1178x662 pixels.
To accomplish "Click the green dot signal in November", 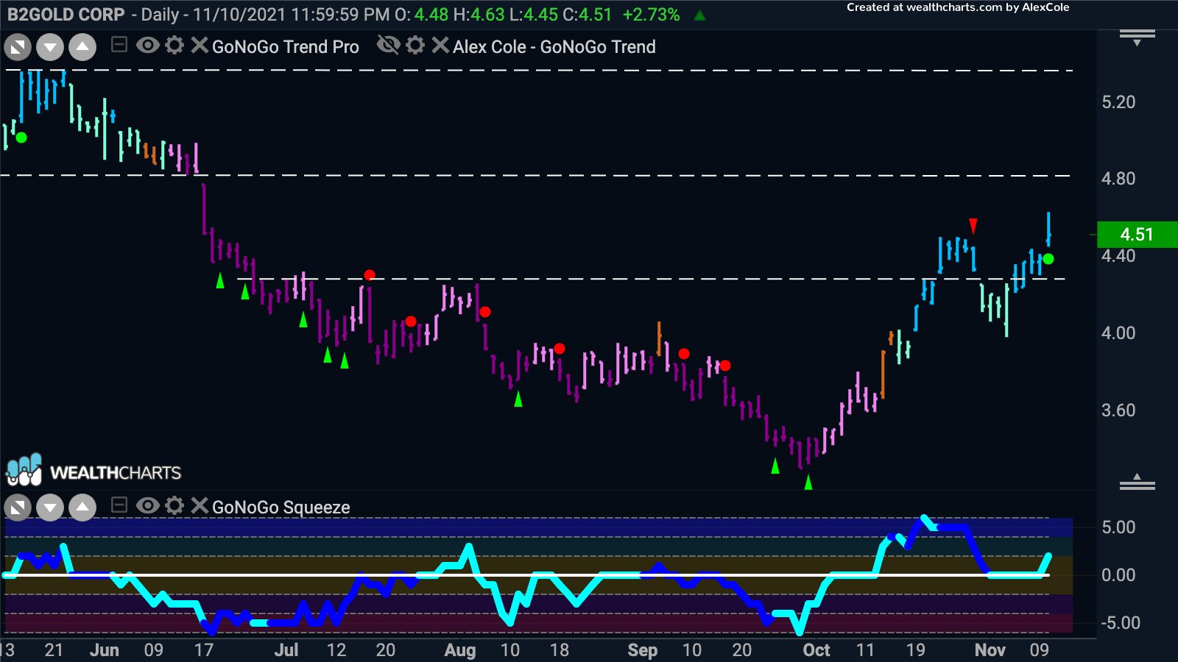I will point(1048,259).
